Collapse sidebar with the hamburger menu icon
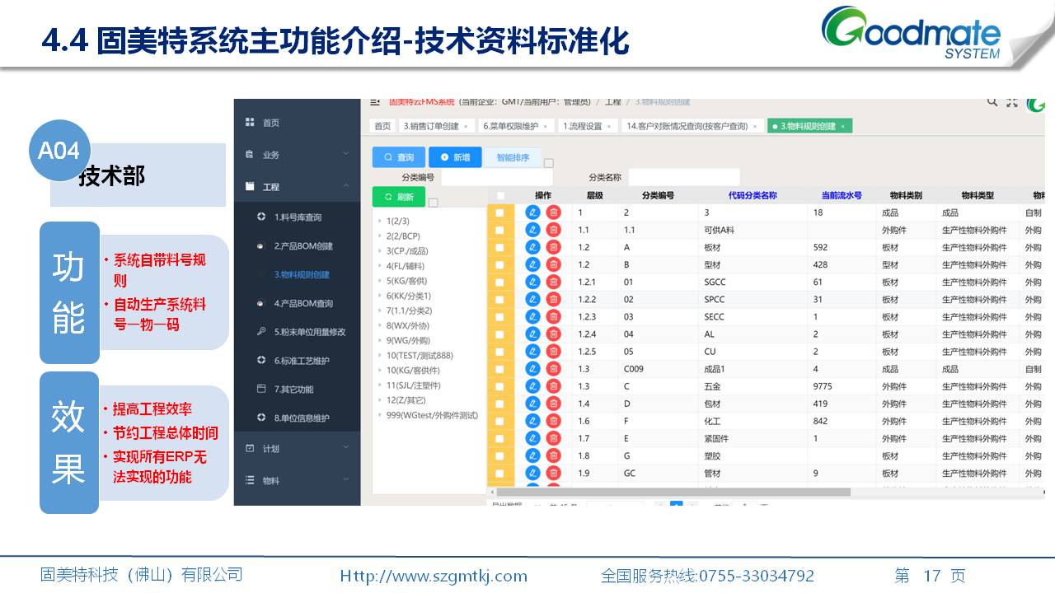This screenshot has width=1055, height=593. 375,102
